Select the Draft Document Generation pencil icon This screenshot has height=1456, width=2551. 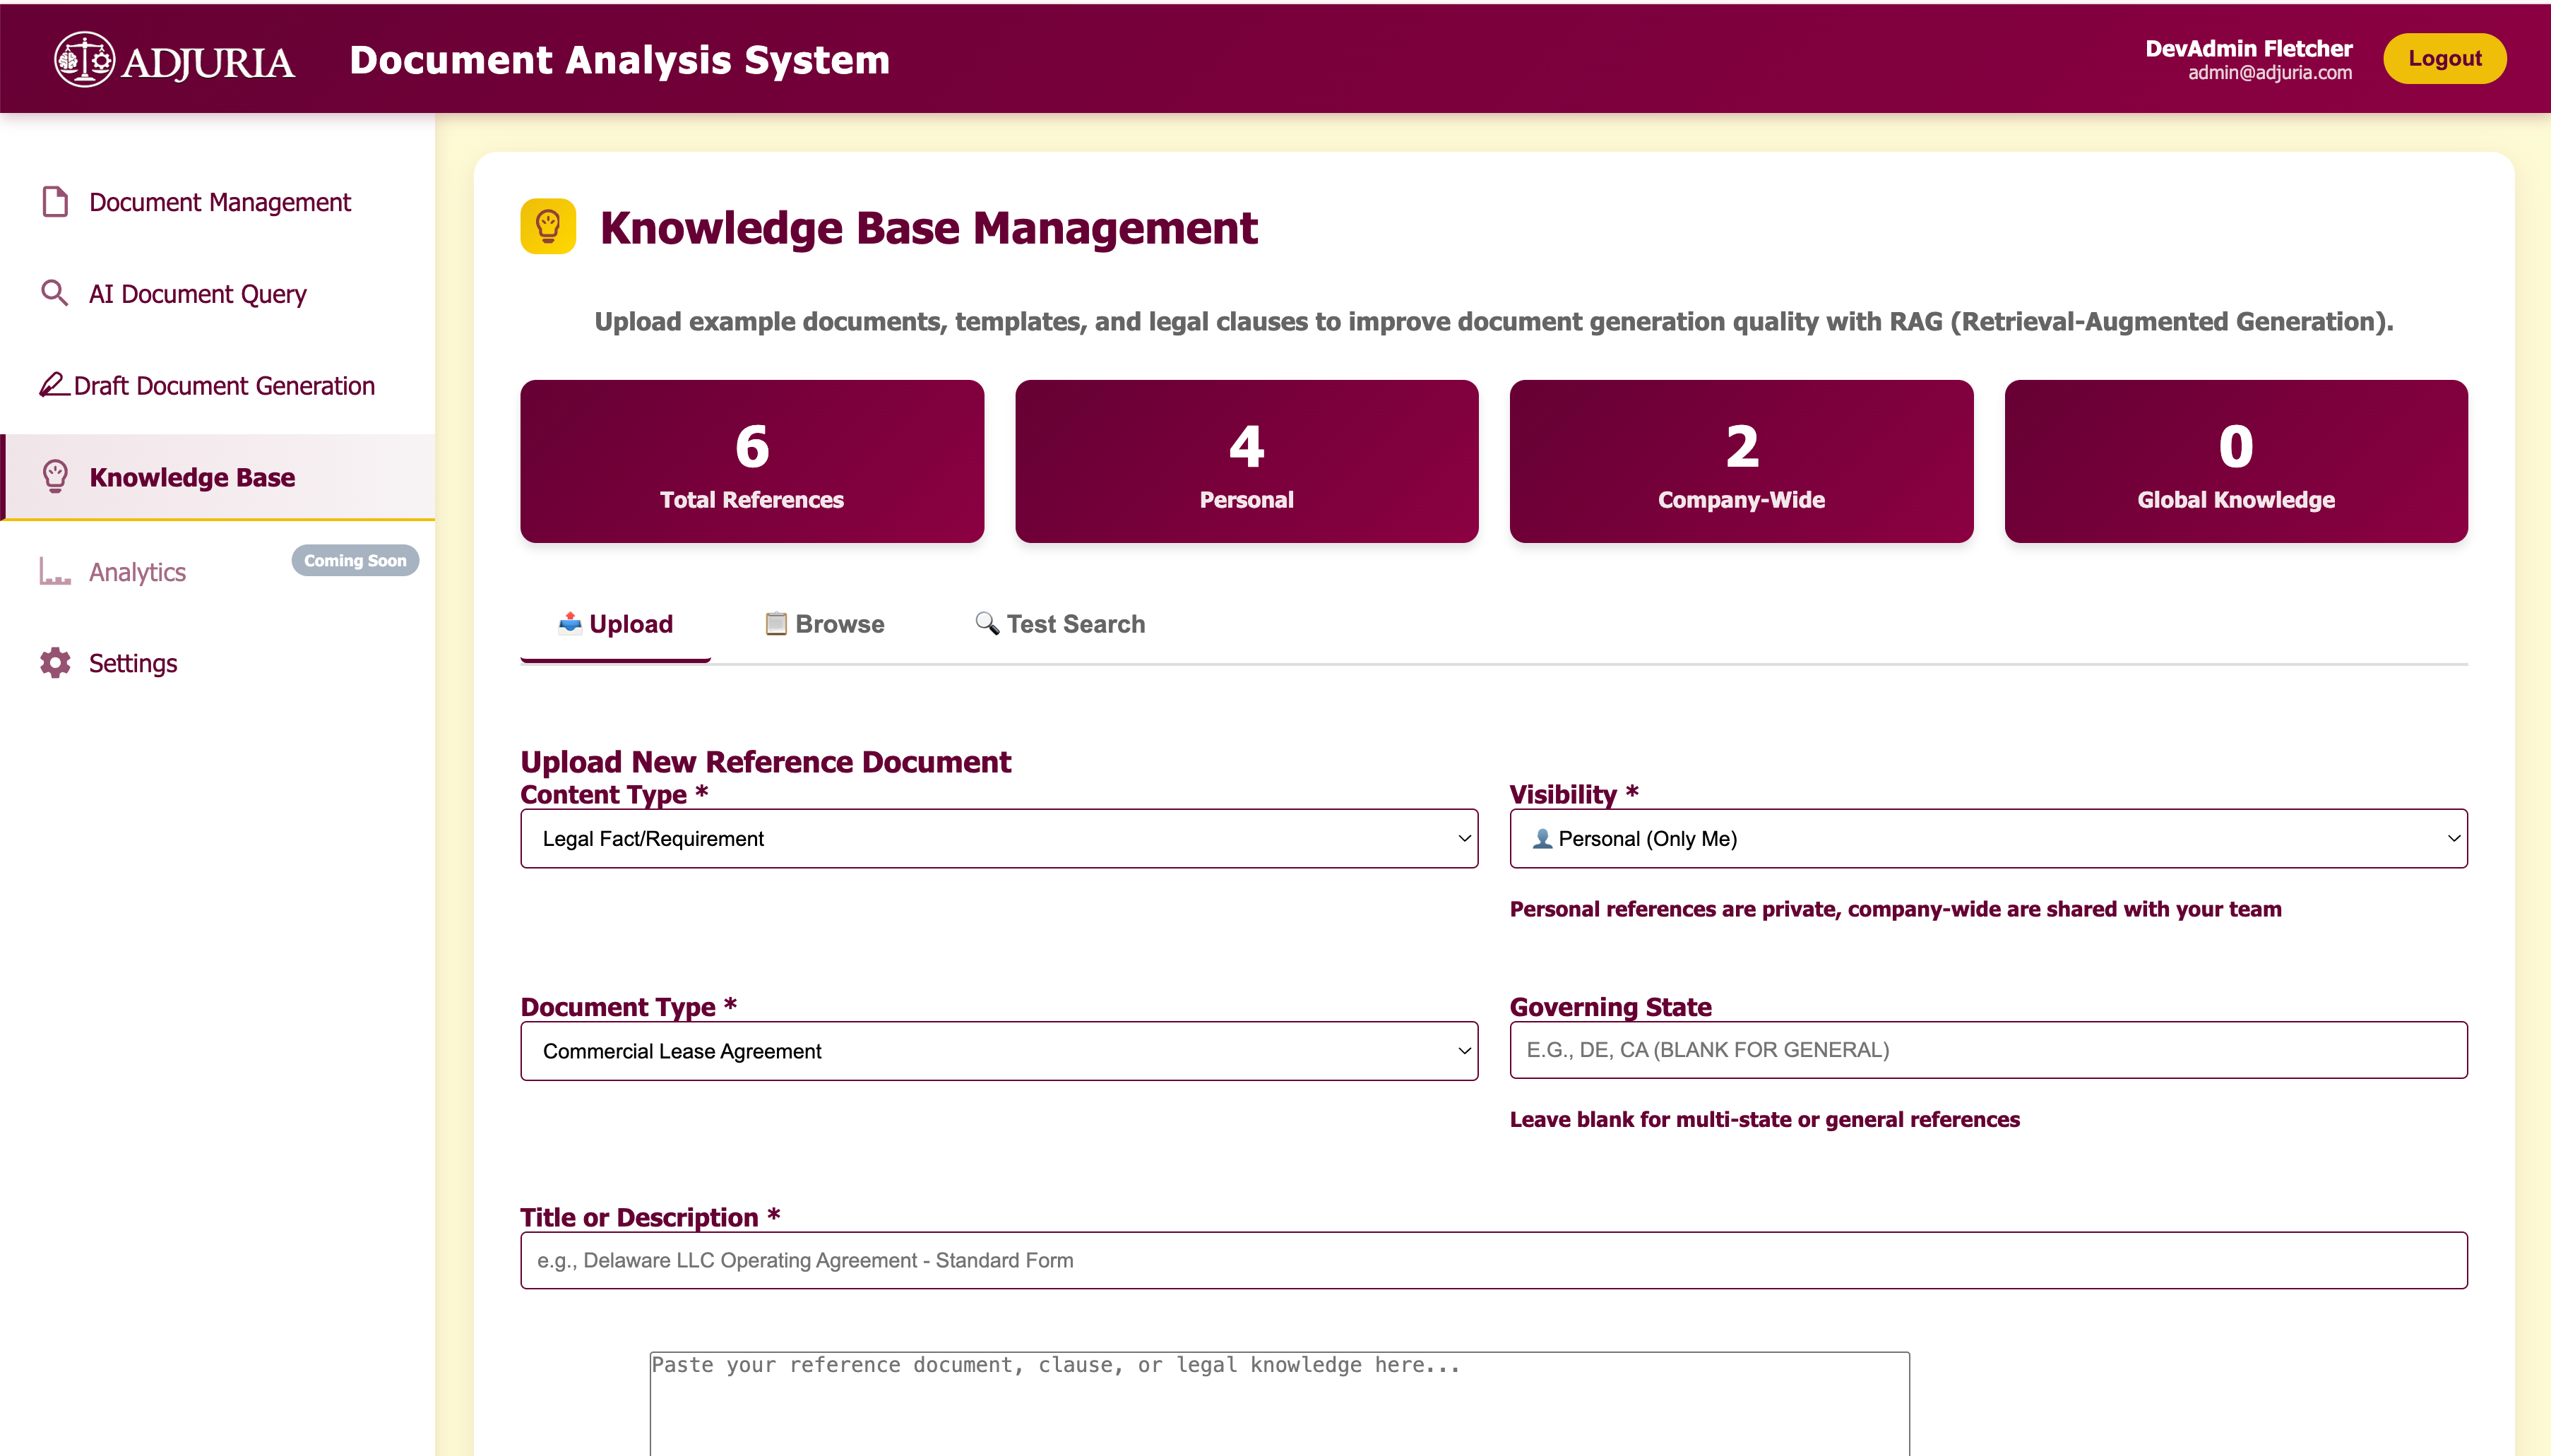pyautogui.click(x=55, y=383)
